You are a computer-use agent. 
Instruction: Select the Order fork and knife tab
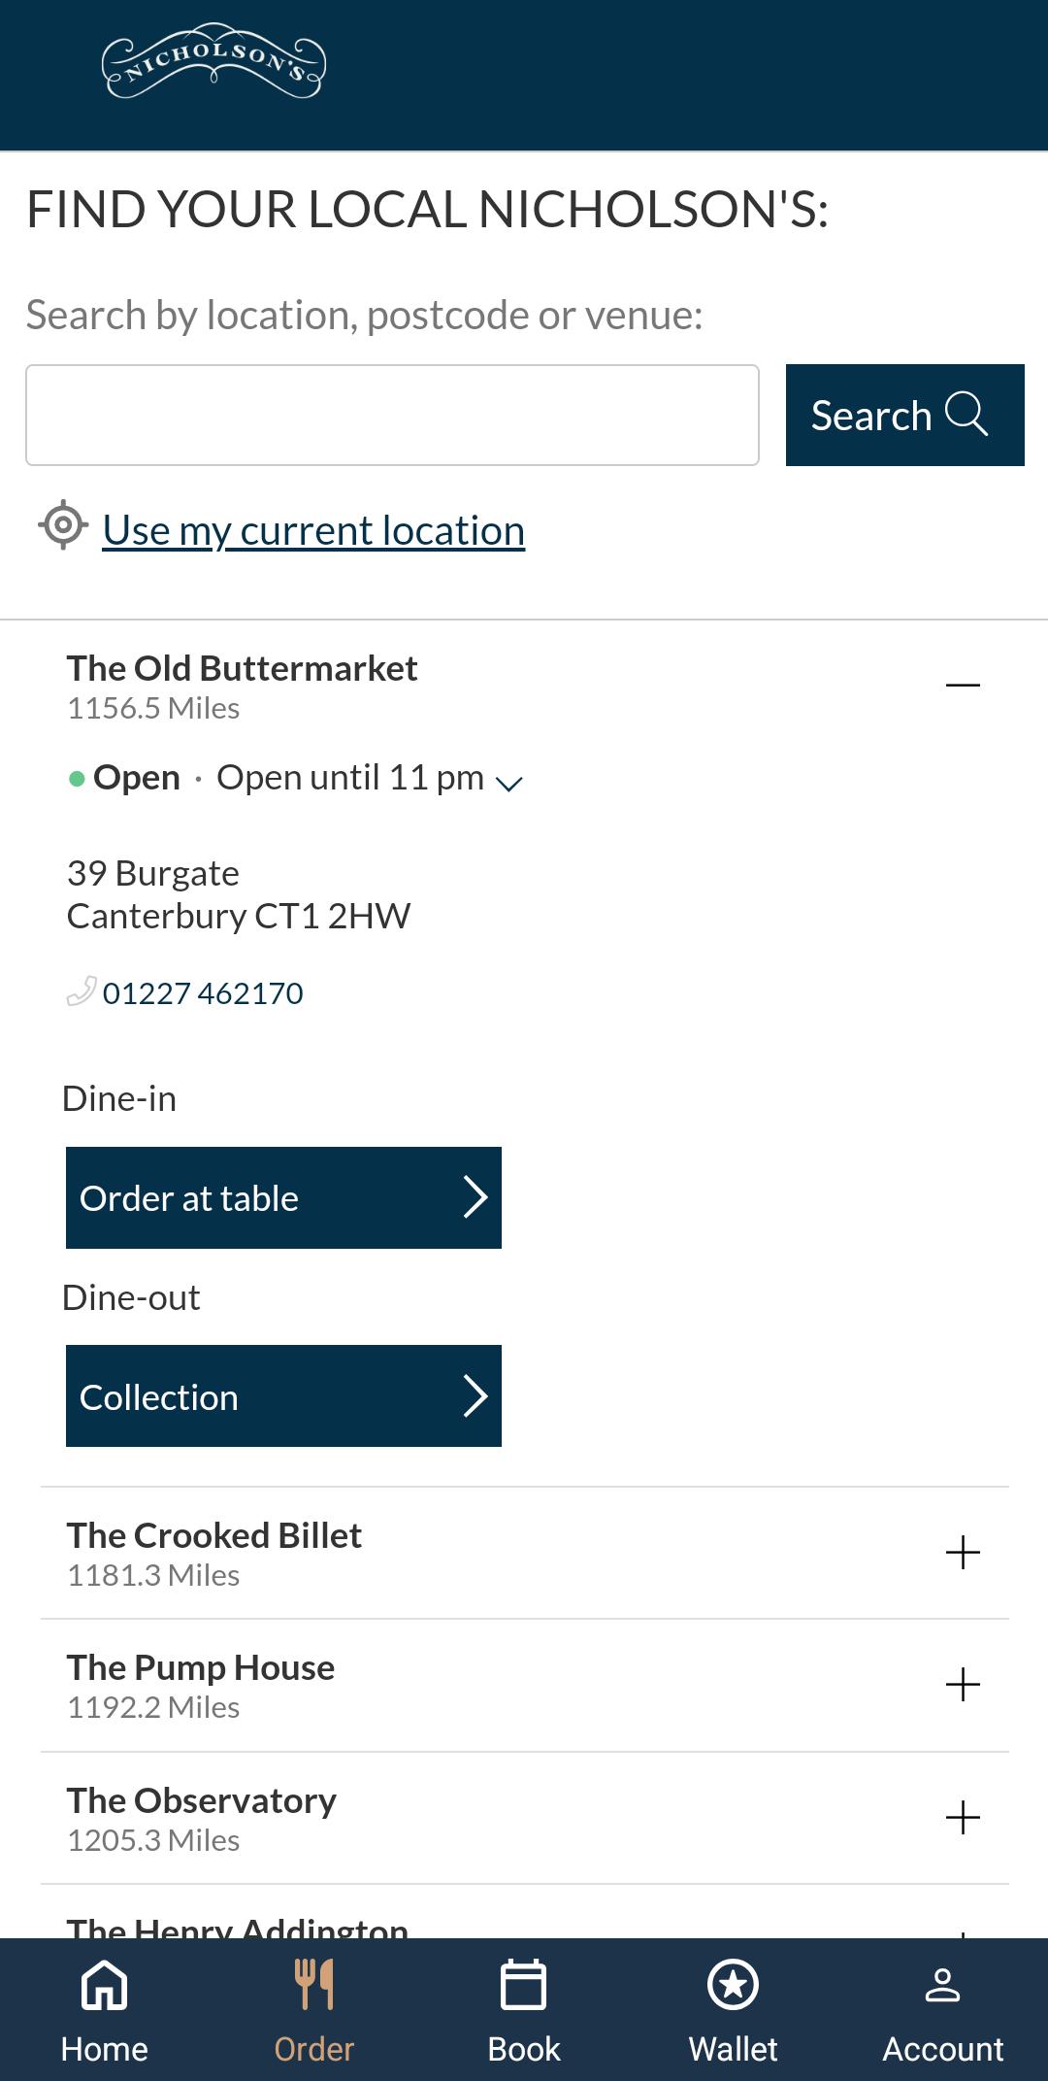tap(314, 2011)
